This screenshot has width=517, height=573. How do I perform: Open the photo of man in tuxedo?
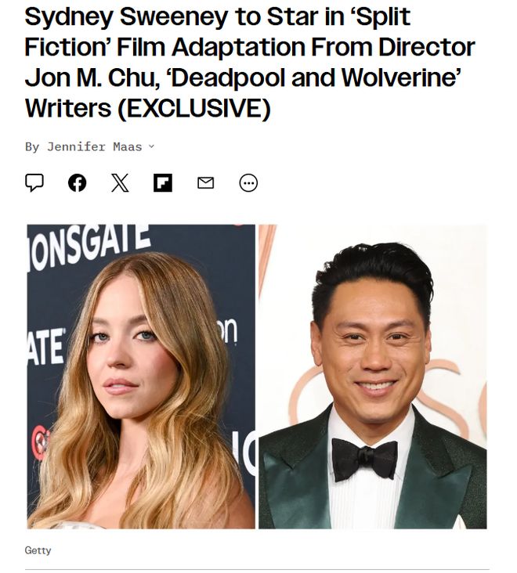click(x=373, y=377)
